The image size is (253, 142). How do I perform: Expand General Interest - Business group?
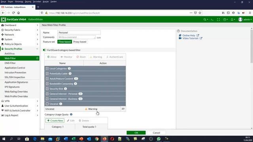(x=47, y=99)
